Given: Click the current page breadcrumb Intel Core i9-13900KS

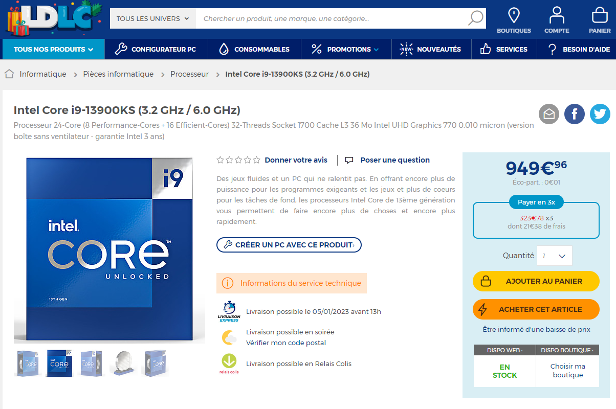Looking at the screenshot, I should pos(297,74).
